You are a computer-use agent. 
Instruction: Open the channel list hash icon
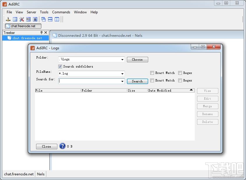tap(35, 19)
